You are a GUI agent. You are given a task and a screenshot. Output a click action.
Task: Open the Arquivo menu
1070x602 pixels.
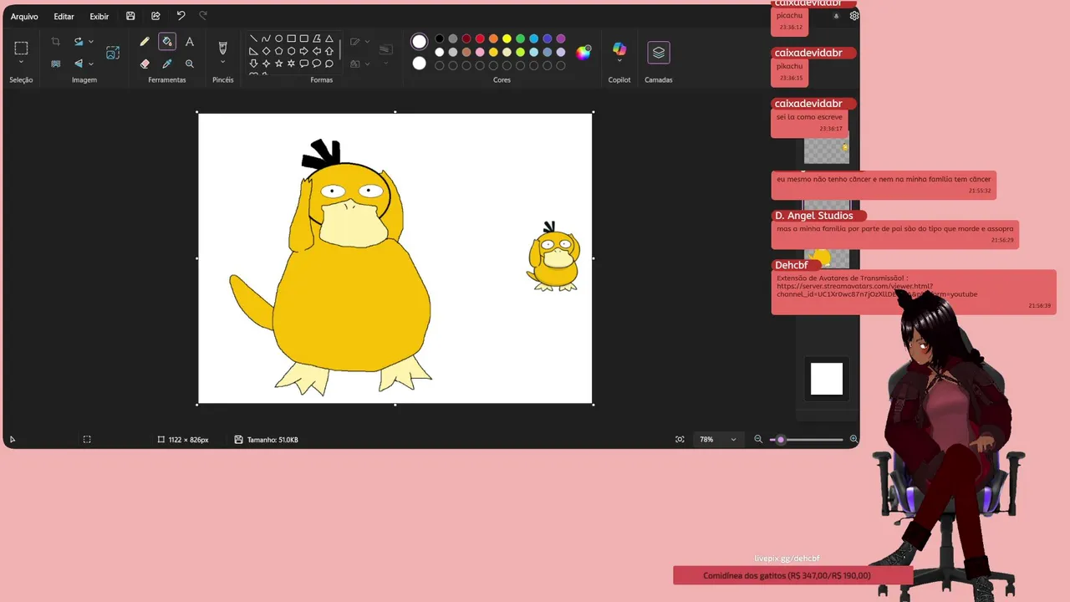point(24,17)
